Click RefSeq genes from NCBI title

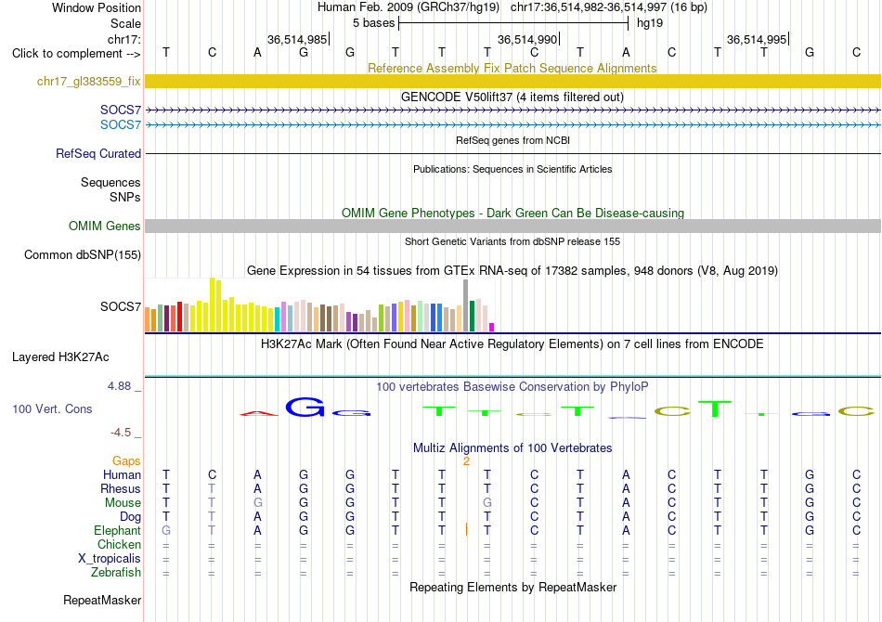(x=512, y=140)
